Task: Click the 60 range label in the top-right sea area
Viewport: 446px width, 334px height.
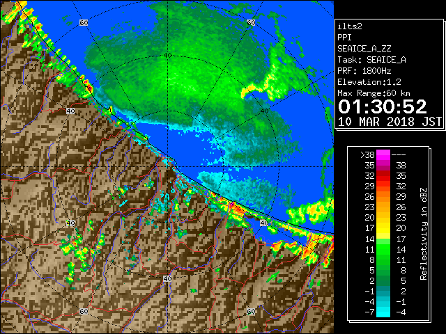Action: [251, 23]
